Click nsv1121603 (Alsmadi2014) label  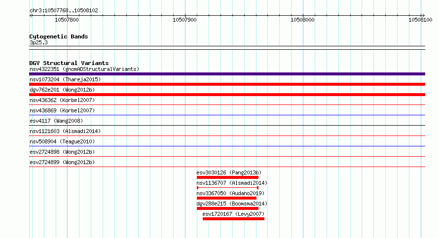pos(65,131)
